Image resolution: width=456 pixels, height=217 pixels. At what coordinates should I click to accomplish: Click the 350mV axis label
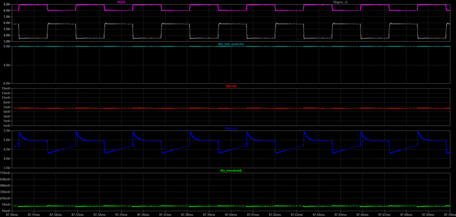5,192
